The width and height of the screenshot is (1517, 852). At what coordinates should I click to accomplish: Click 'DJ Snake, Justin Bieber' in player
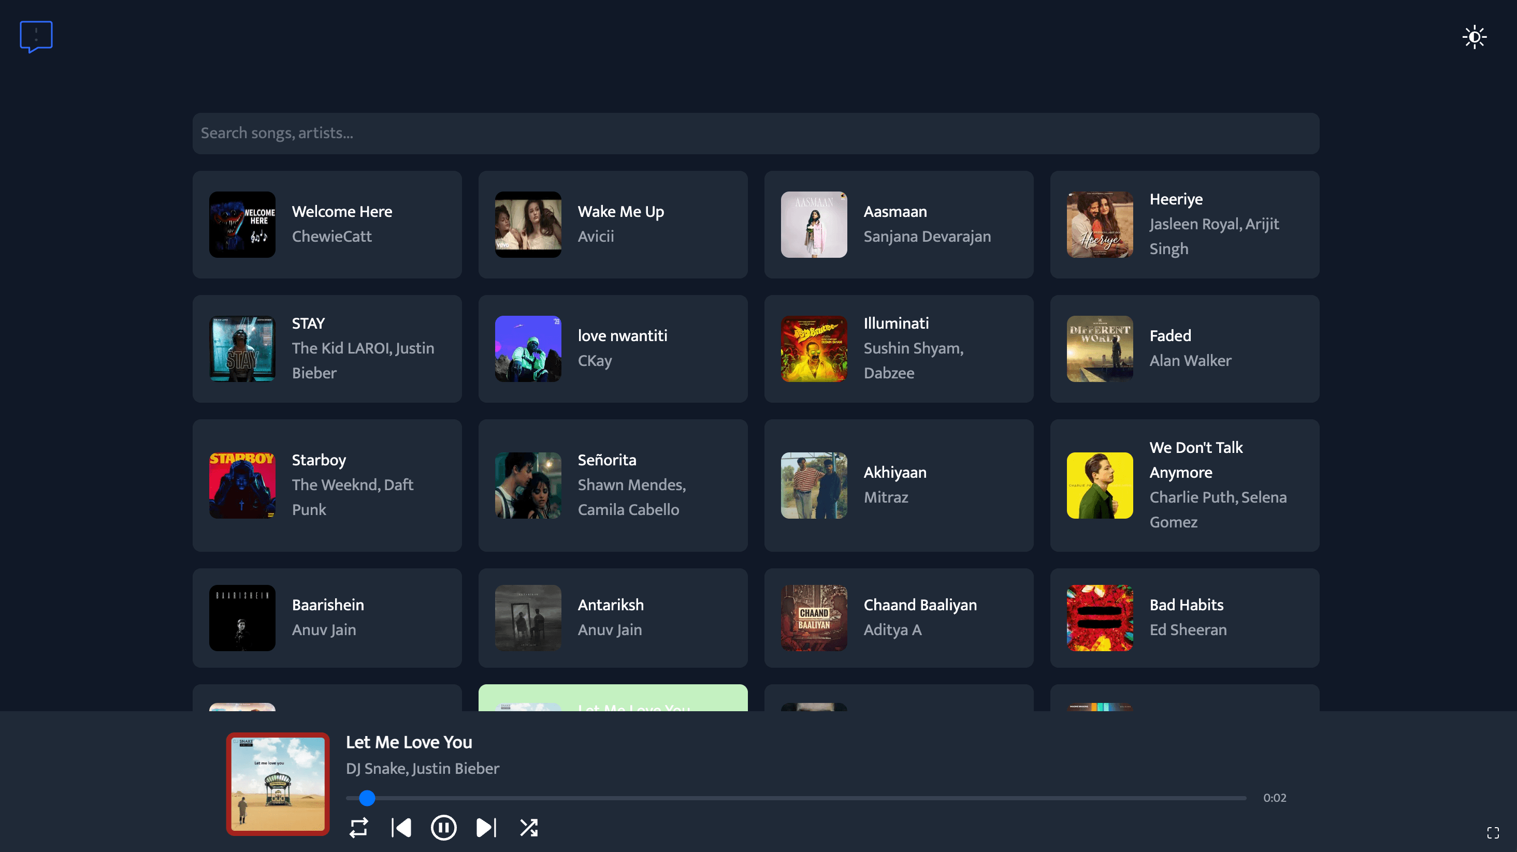(x=422, y=769)
